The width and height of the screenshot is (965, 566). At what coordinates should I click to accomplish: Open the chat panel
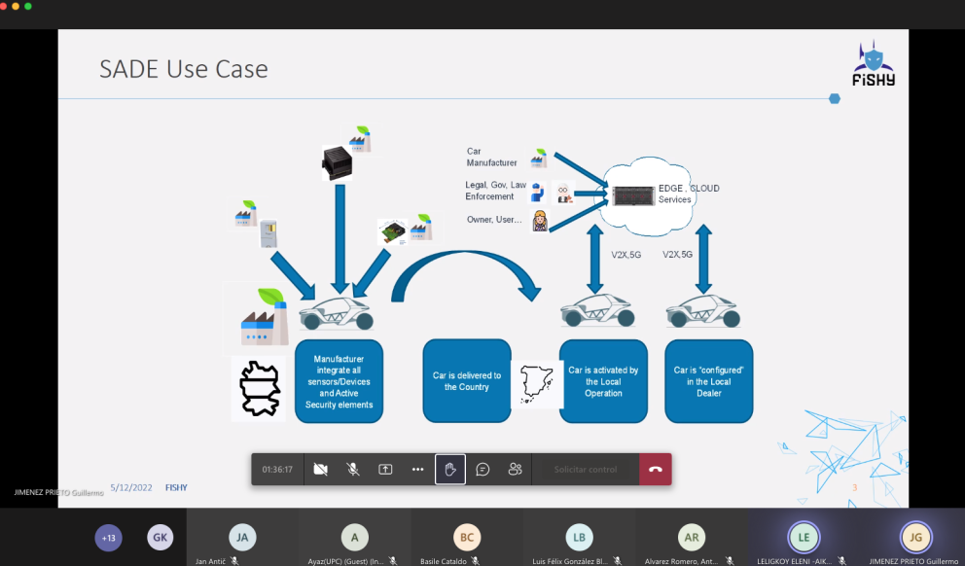click(482, 469)
